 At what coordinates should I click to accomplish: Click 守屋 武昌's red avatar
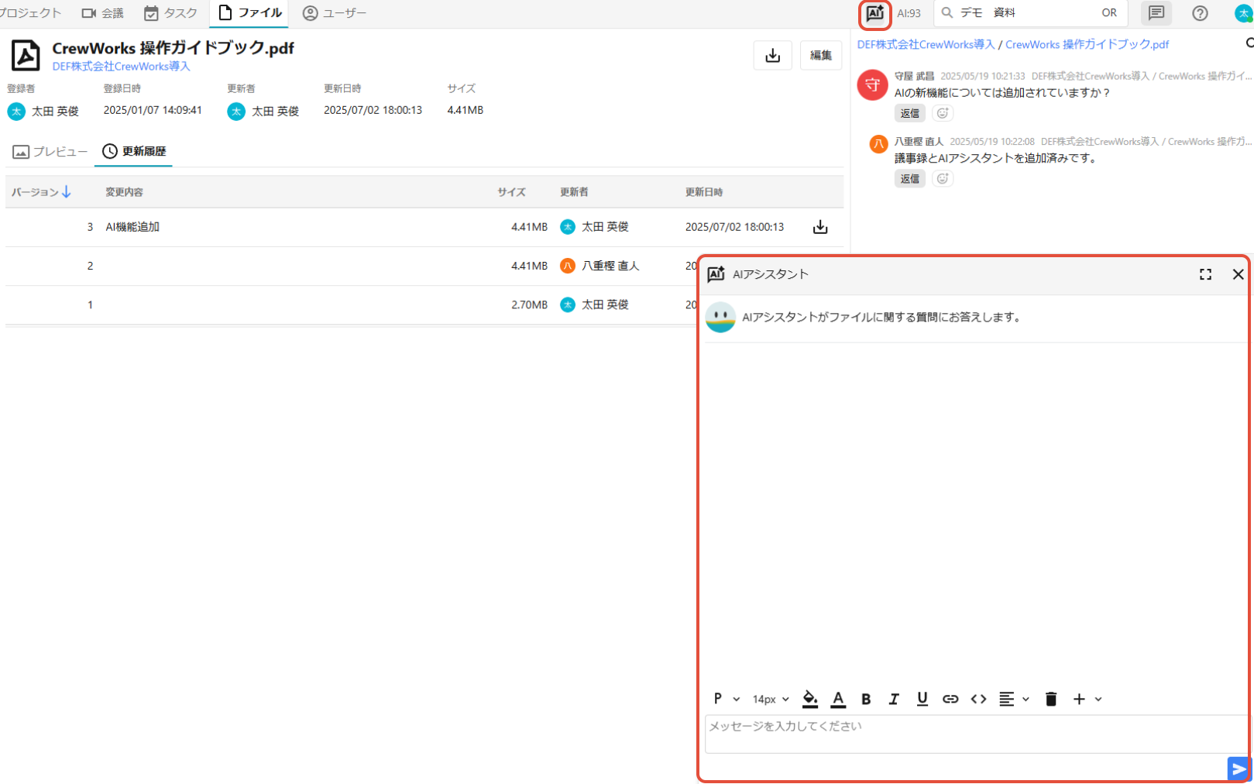tap(872, 85)
